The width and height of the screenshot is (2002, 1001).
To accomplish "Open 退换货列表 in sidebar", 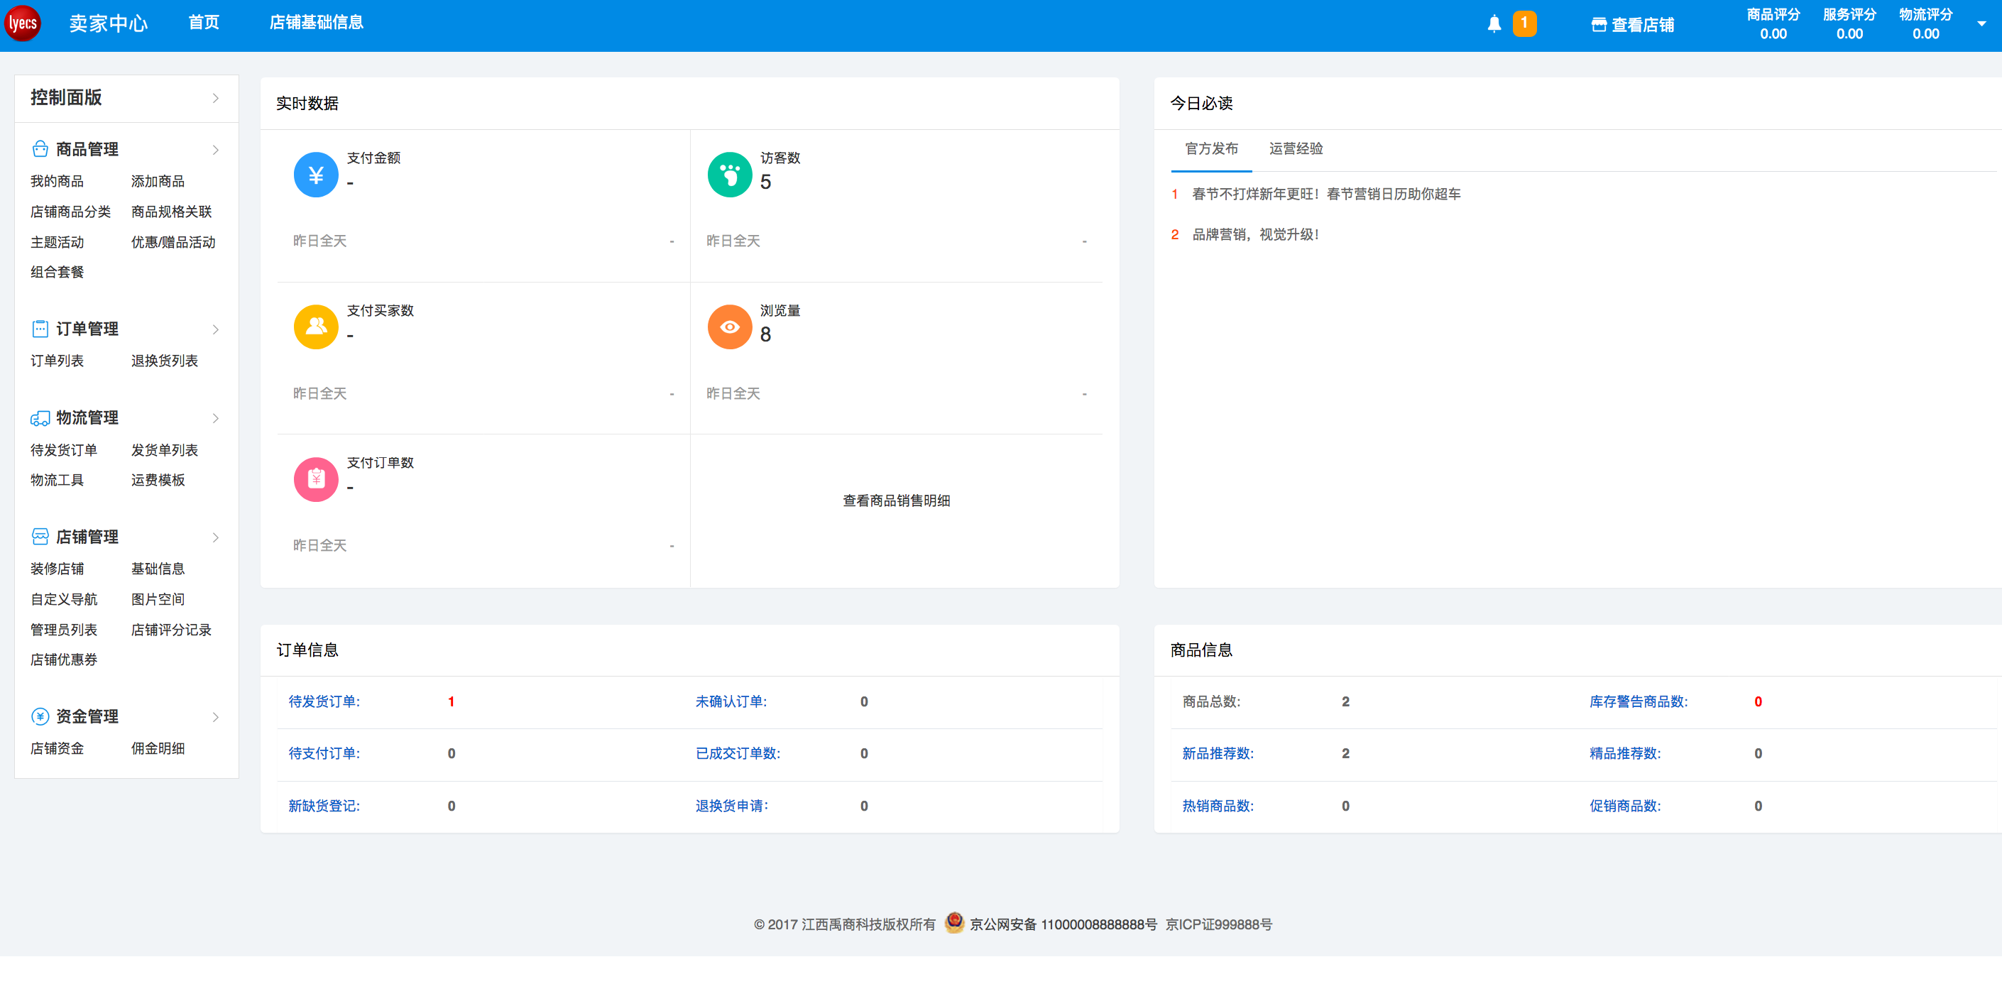I will pyautogui.click(x=165, y=361).
